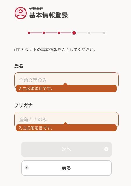Click the 次へ next button

click(x=67, y=149)
